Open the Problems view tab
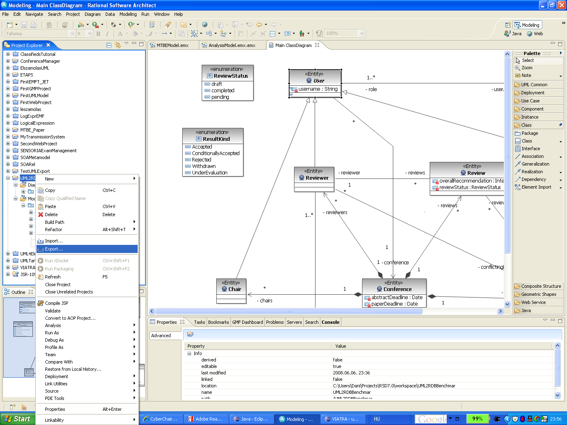 (275, 322)
